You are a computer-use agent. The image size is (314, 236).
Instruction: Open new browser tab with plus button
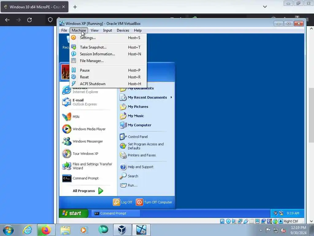[x=75, y=7]
